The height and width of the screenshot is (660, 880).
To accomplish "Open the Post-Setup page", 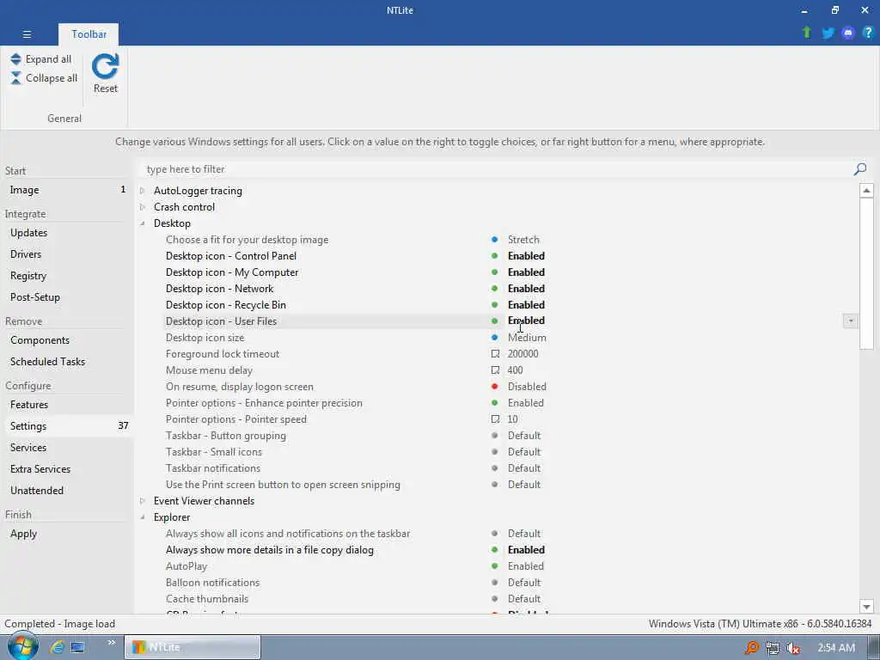I will 67,296.
